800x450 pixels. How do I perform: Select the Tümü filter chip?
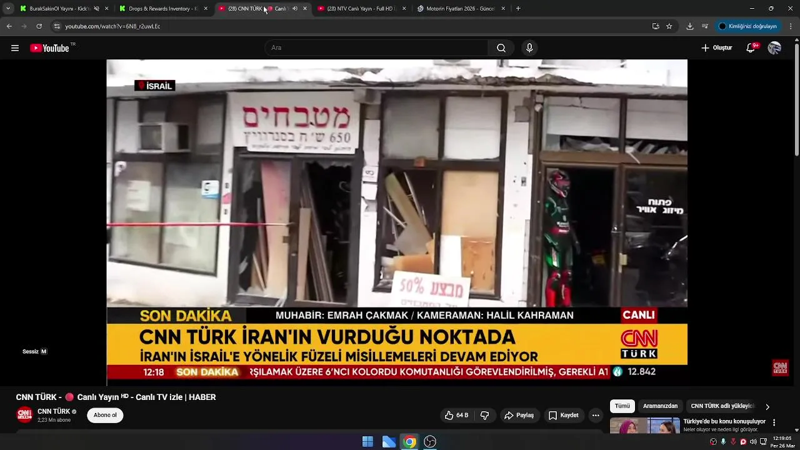(622, 406)
